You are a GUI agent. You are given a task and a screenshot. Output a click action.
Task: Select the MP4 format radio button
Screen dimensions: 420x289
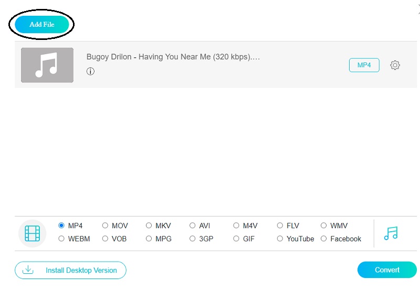click(62, 225)
